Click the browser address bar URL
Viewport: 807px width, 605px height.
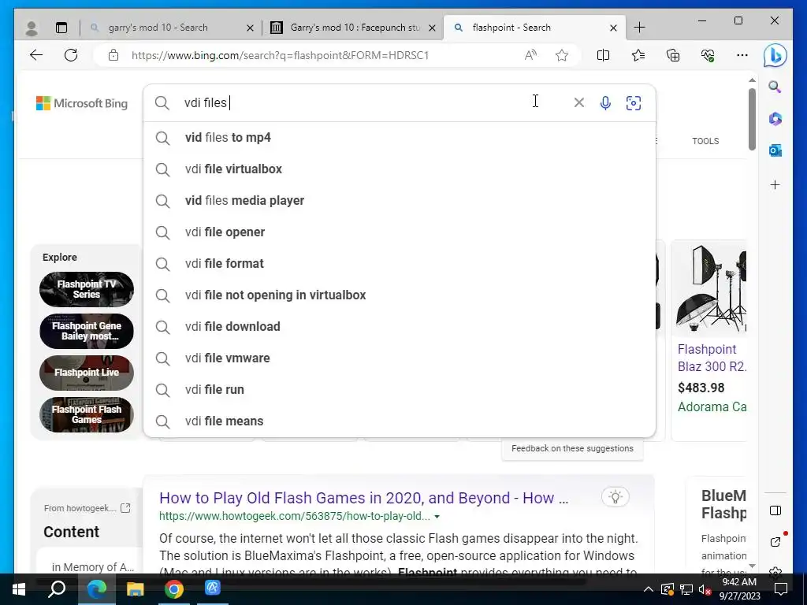coord(280,56)
